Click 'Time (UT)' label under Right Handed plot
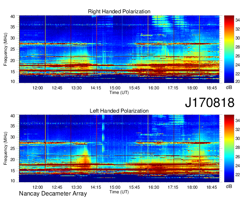The height and width of the screenshot is (198, 244). pos(119,93)
